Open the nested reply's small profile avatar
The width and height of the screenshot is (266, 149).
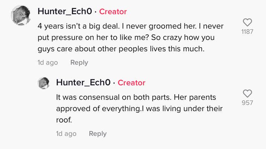[x=44, y=83]
